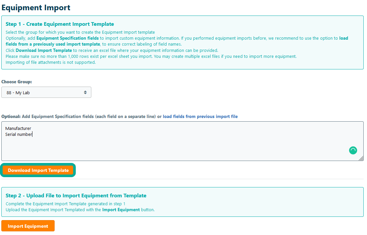This screenshot has width=367, height=235.
Task: Place cursor on the Serial number line
Action: 19,135
